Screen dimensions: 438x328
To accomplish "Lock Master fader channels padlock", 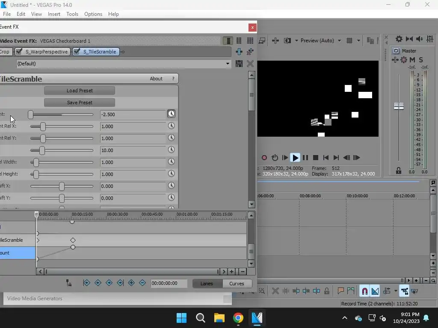I will [399, 171].
